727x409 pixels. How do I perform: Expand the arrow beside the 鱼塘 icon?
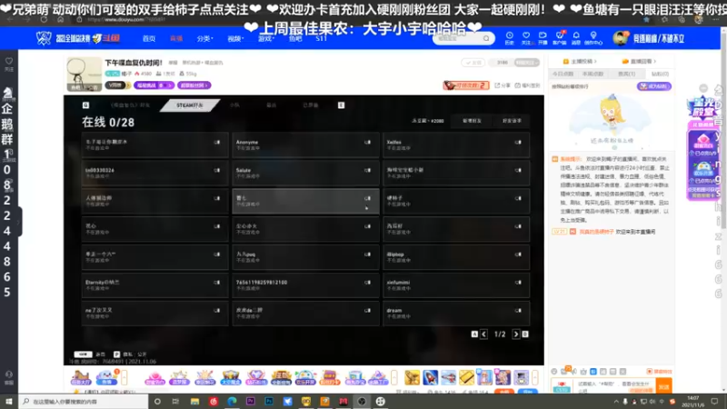pos(124,377)
